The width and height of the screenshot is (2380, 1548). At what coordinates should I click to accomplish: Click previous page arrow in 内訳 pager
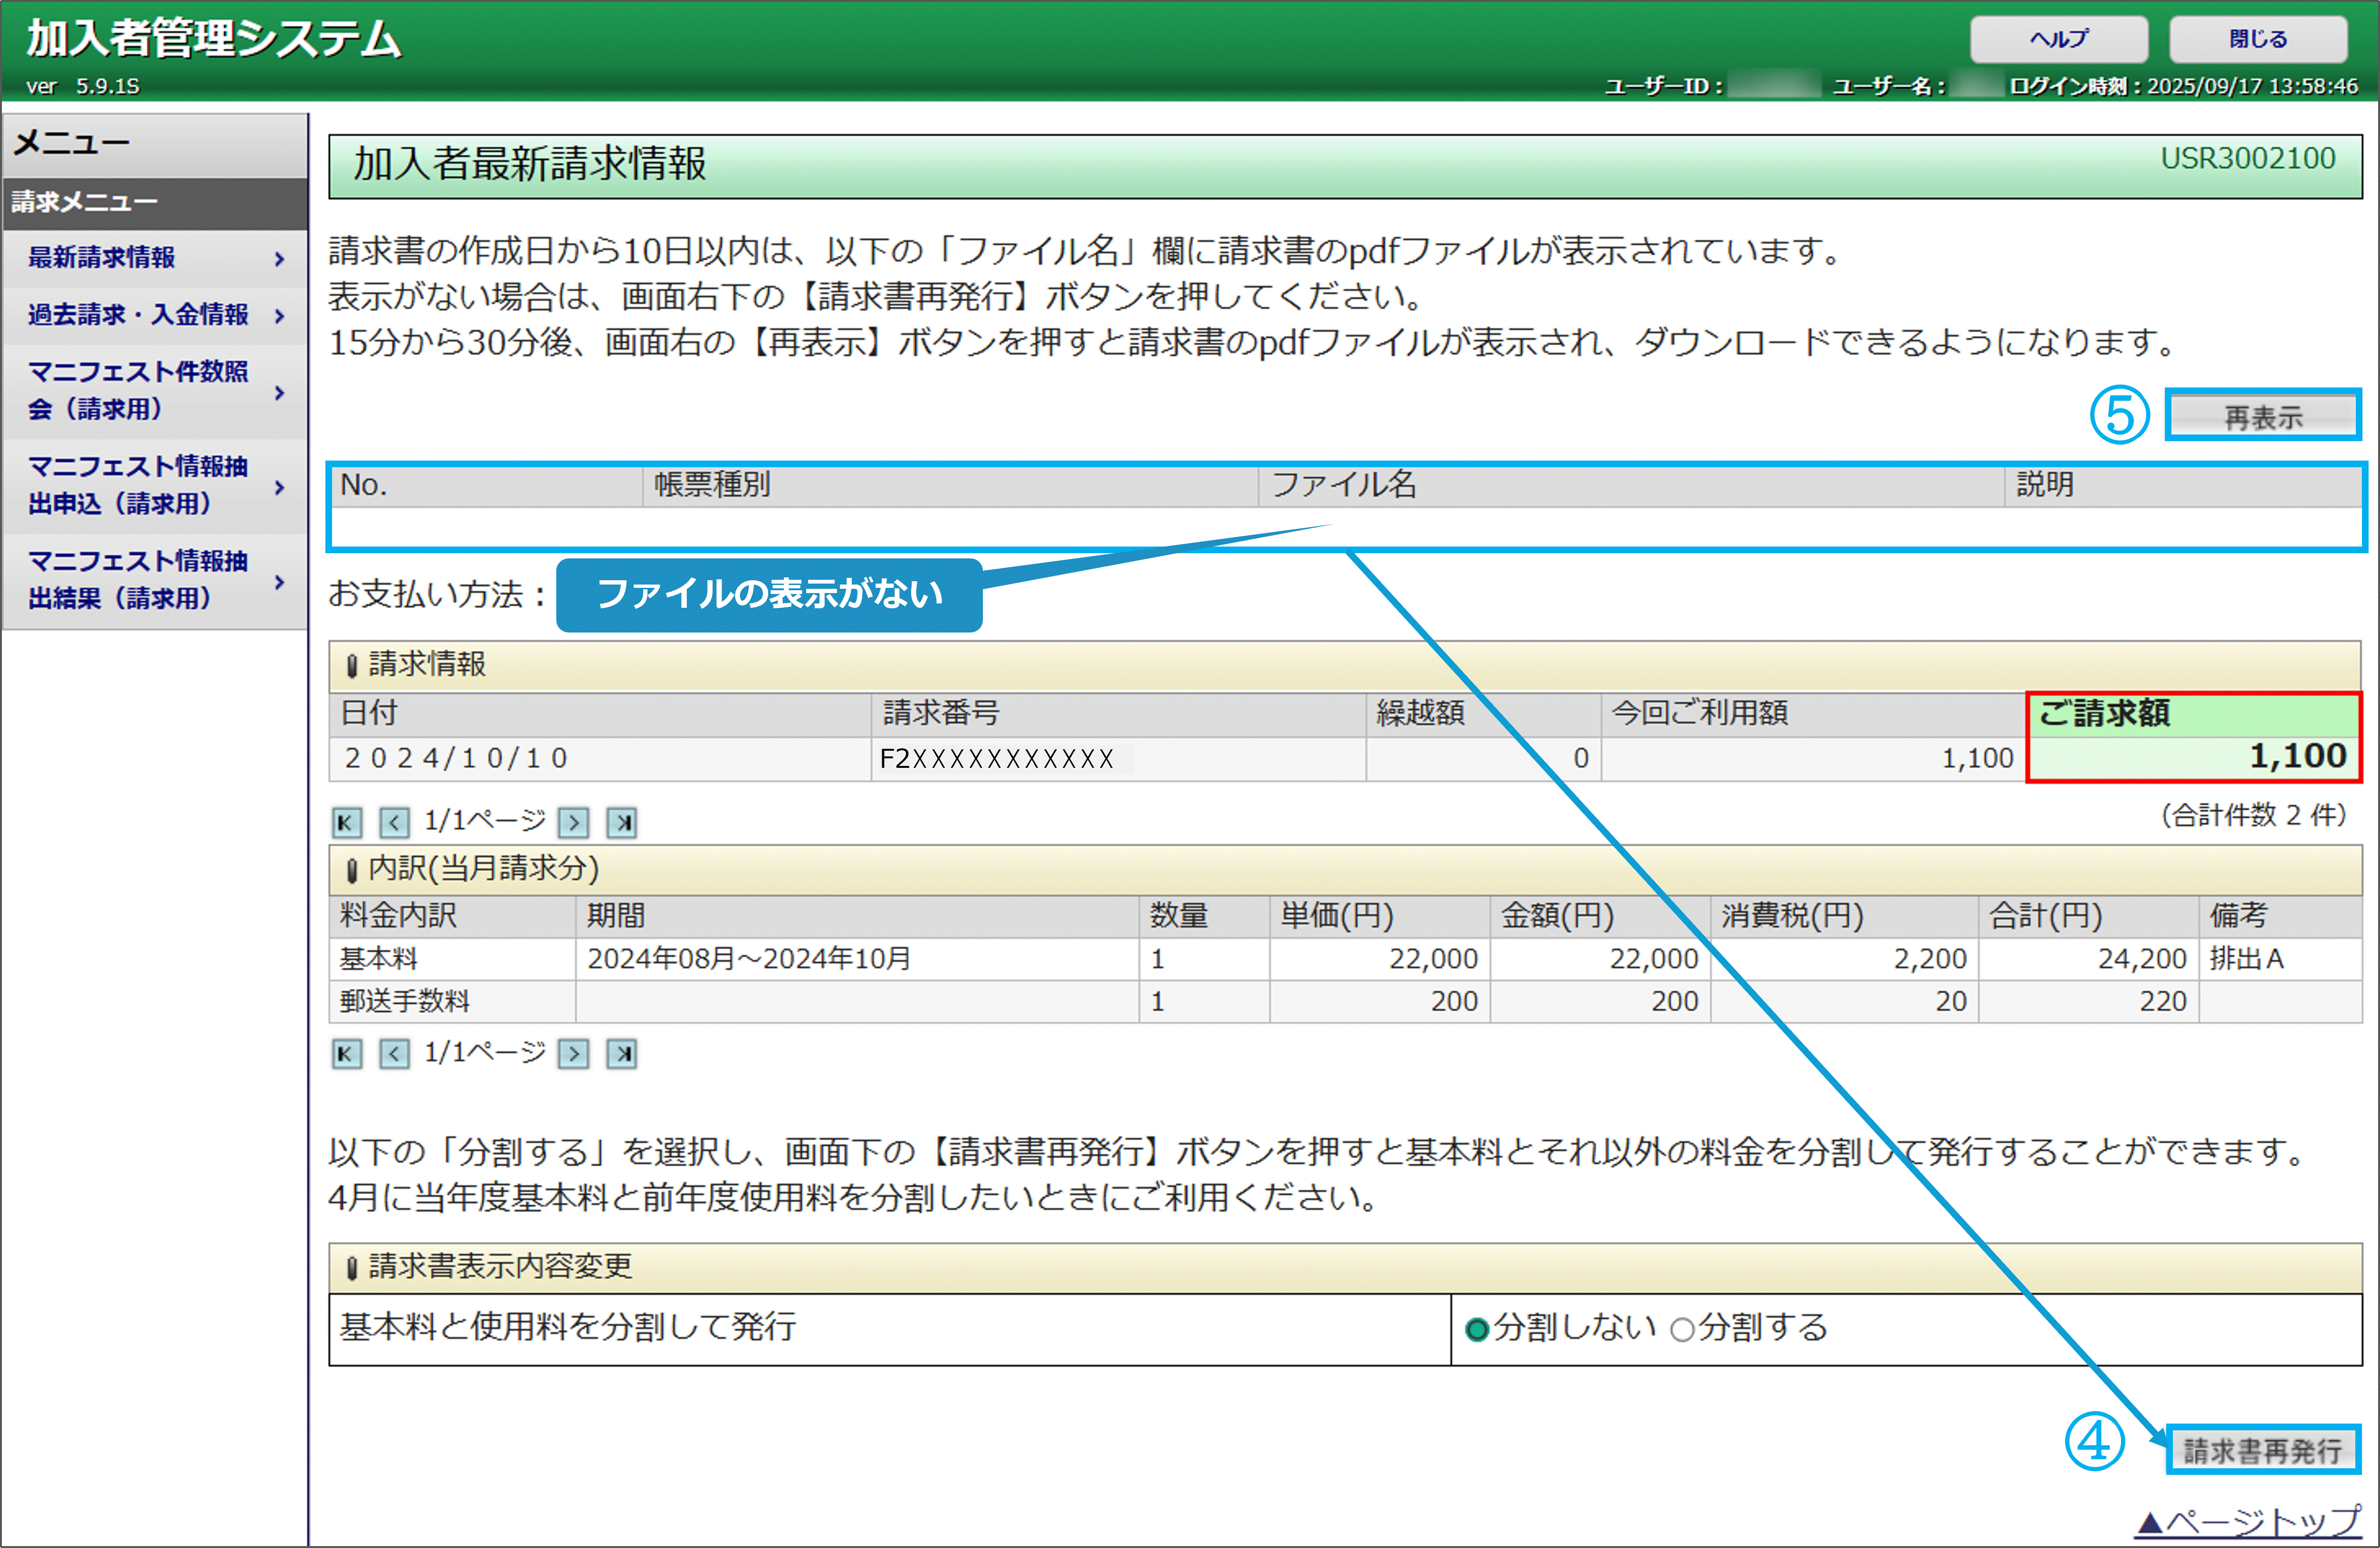tap(394, 1053)
